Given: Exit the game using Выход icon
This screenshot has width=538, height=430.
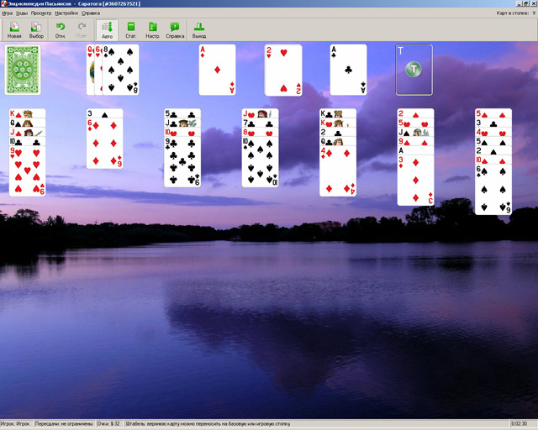Looking at the screenshot, I should [198, 30].
